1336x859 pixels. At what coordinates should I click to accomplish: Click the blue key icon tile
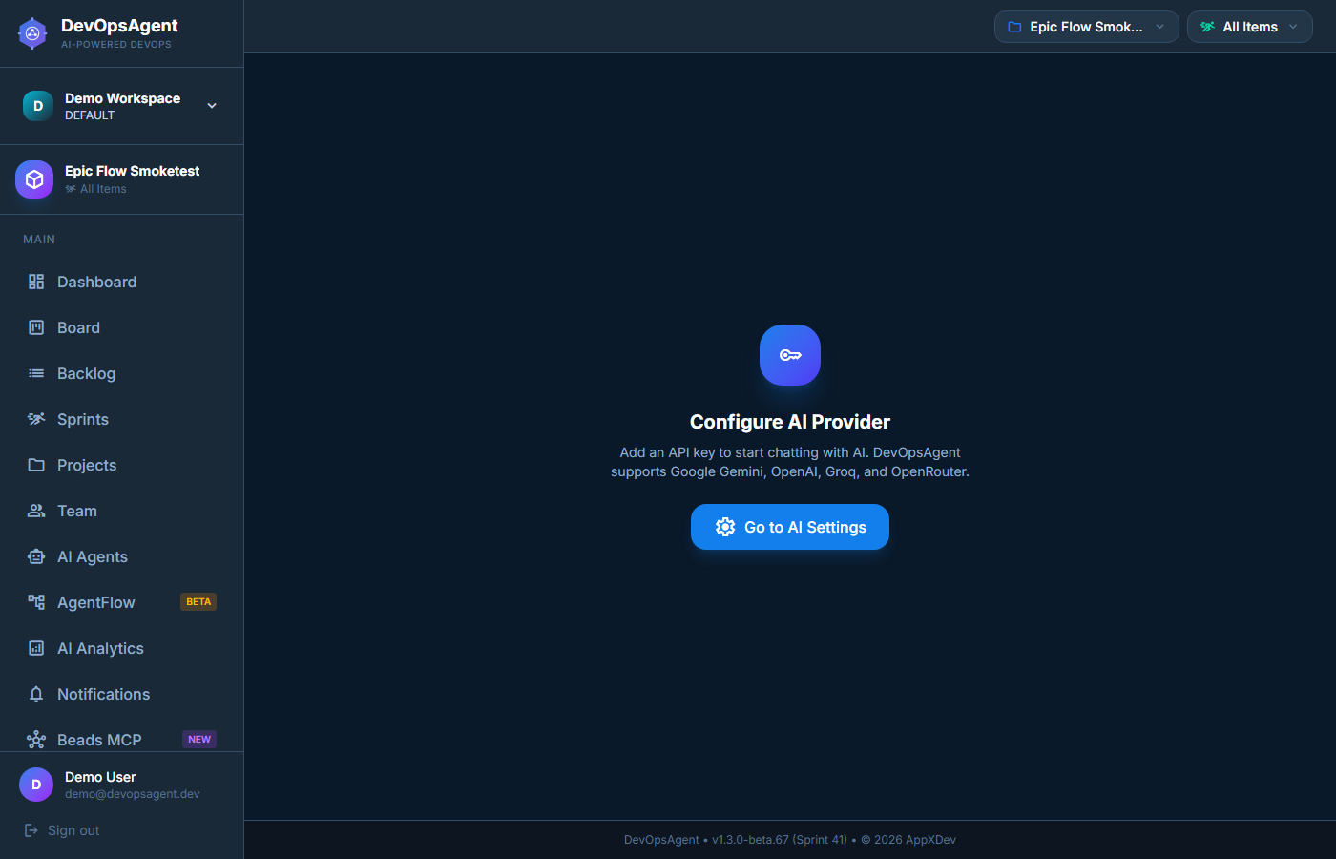[x=789, y=355]
